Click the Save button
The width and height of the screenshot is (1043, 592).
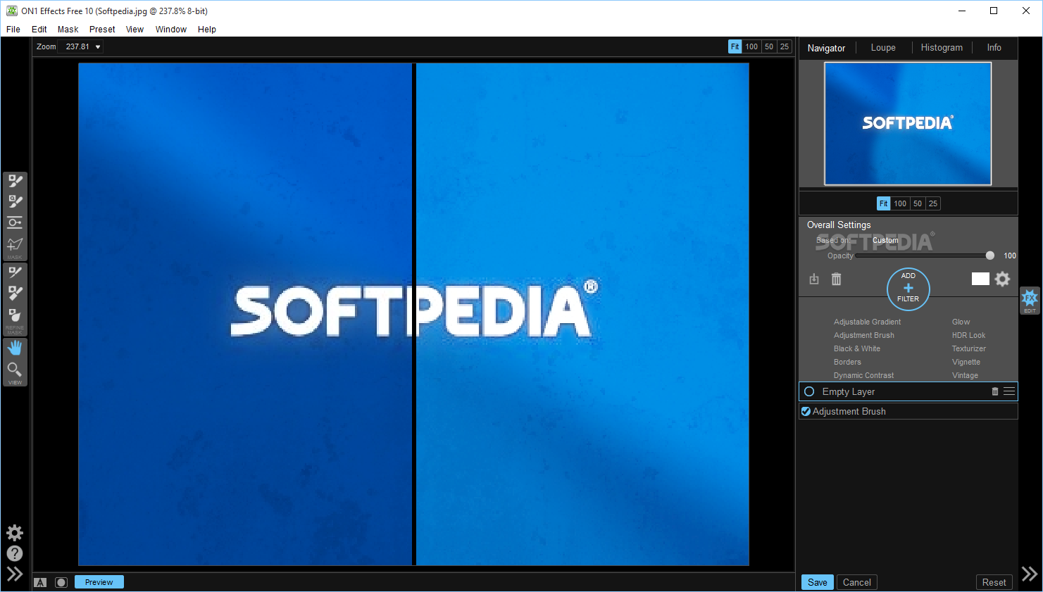(x=818, y=582)
